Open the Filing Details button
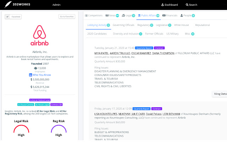 point(220,94)
